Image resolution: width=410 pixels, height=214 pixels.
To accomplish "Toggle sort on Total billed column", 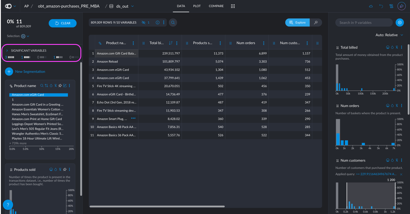I will point(170,43).
